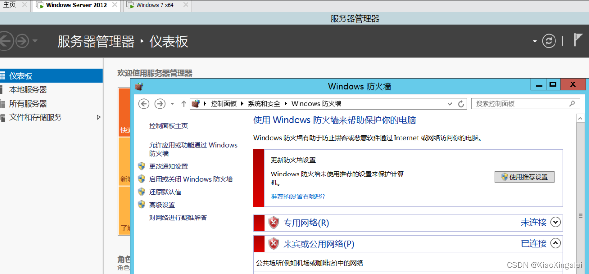Refresh the firewall control panel page
The image size is (589, 274).
click(461, 104)
